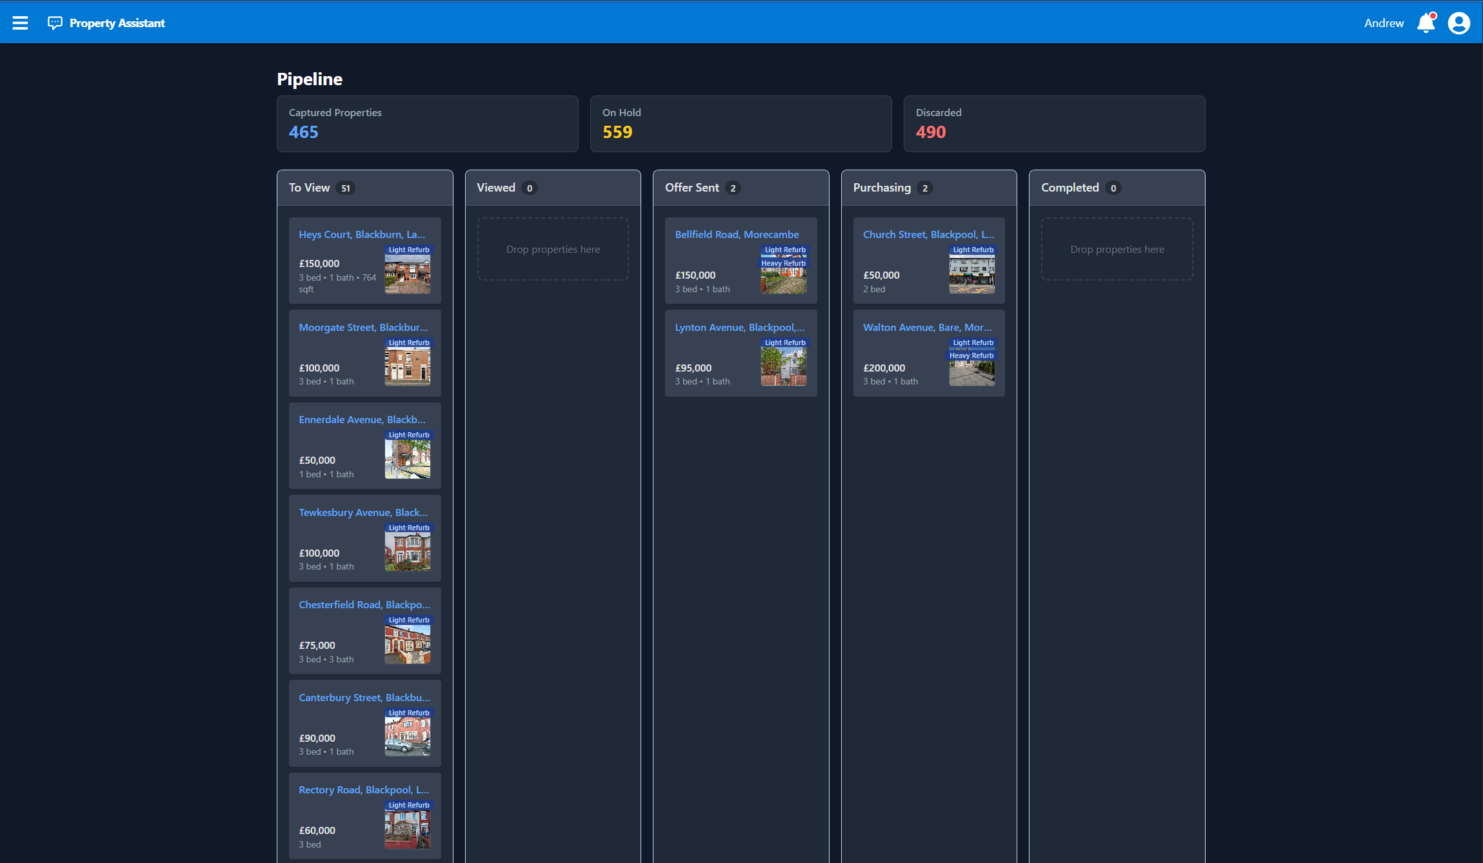This screenshot has height=863, width=1483.
Task: Open Bellfield Road, Morecambe property link
Action: pyautogui.click(x=737, y=235)
